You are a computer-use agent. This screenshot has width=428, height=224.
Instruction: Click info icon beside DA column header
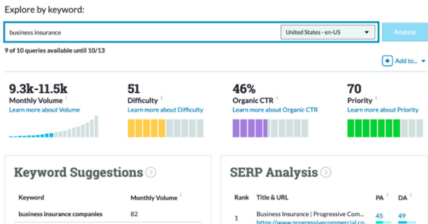409,195
